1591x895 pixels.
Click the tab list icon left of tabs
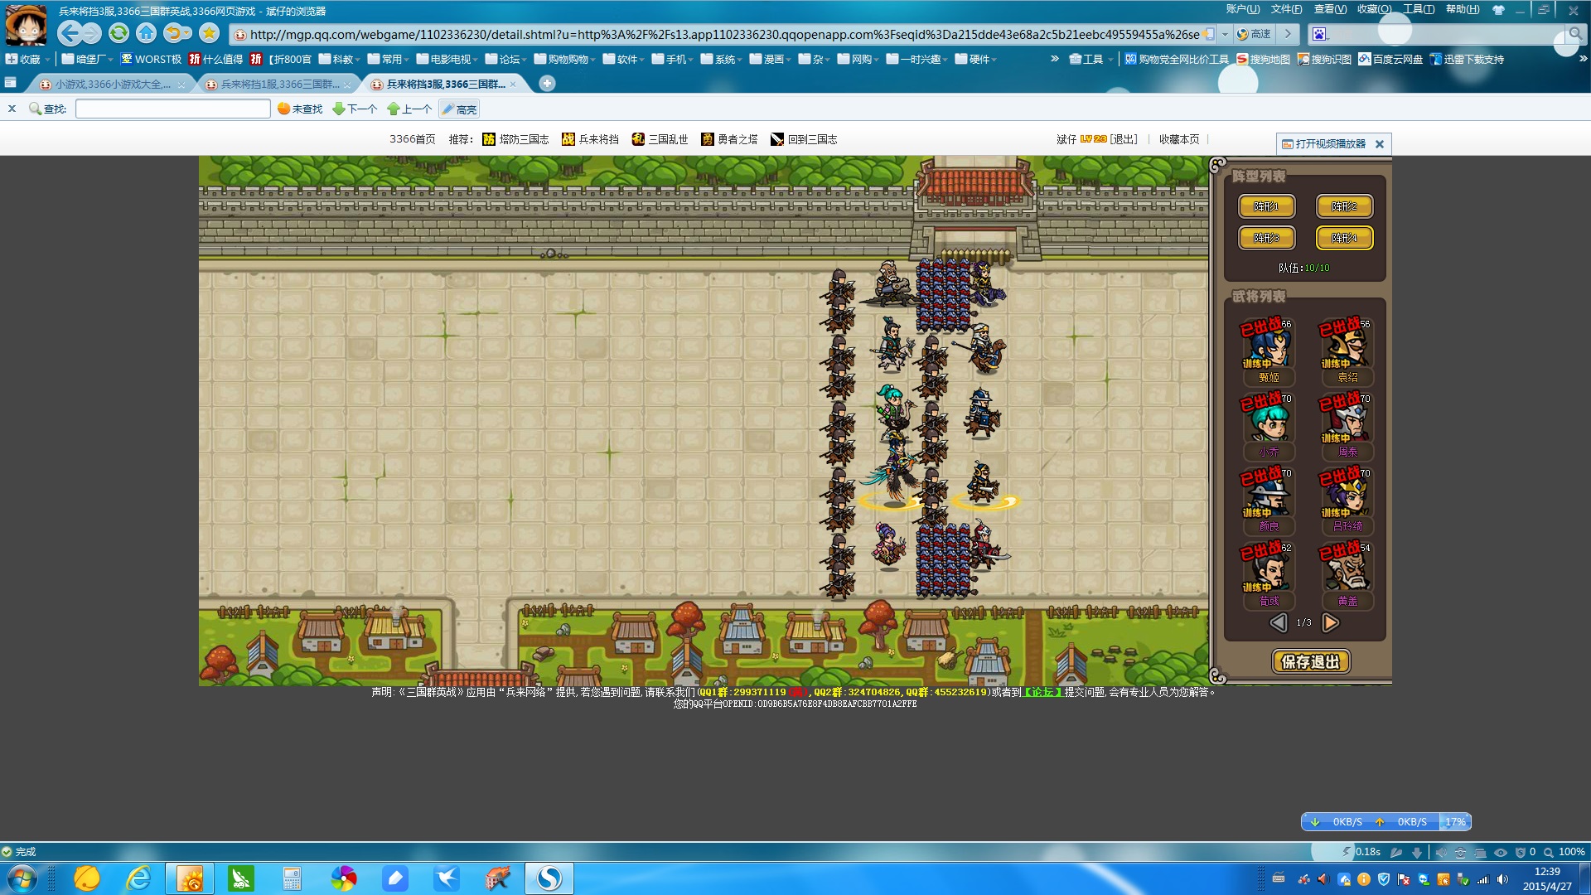pyautogui.click(x=10, y=83)
